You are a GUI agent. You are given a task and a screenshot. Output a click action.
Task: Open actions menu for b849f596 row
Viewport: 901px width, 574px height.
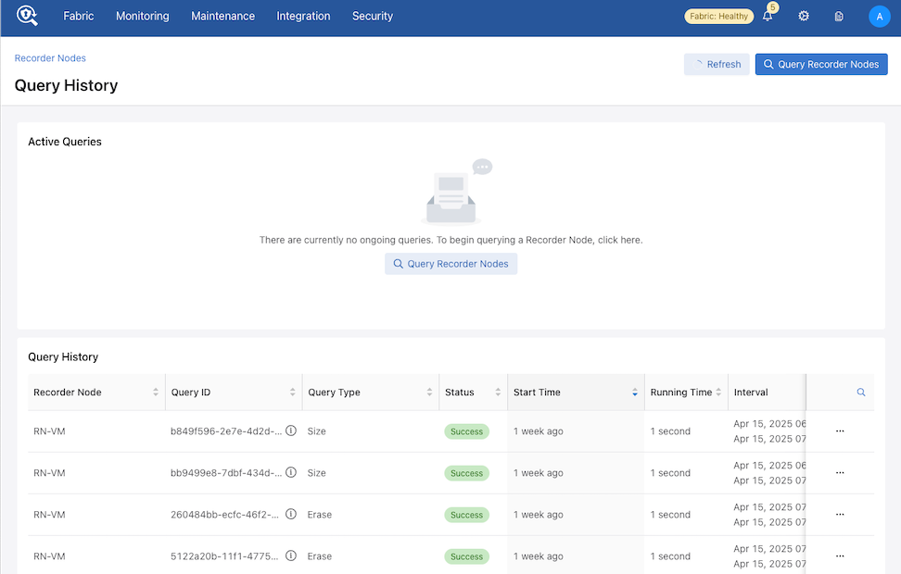(x=840, y=430)
